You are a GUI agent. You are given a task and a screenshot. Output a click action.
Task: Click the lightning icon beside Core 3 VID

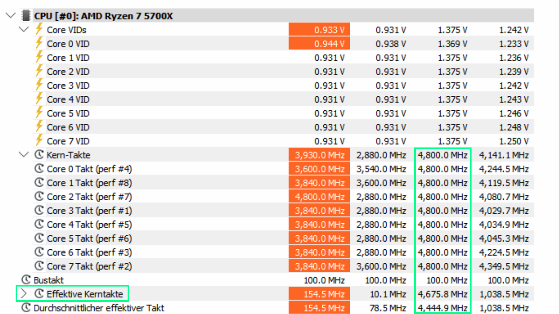[x=39, y=85]
